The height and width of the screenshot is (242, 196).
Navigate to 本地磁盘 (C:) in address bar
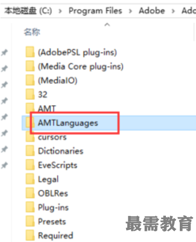coord(28,11)
